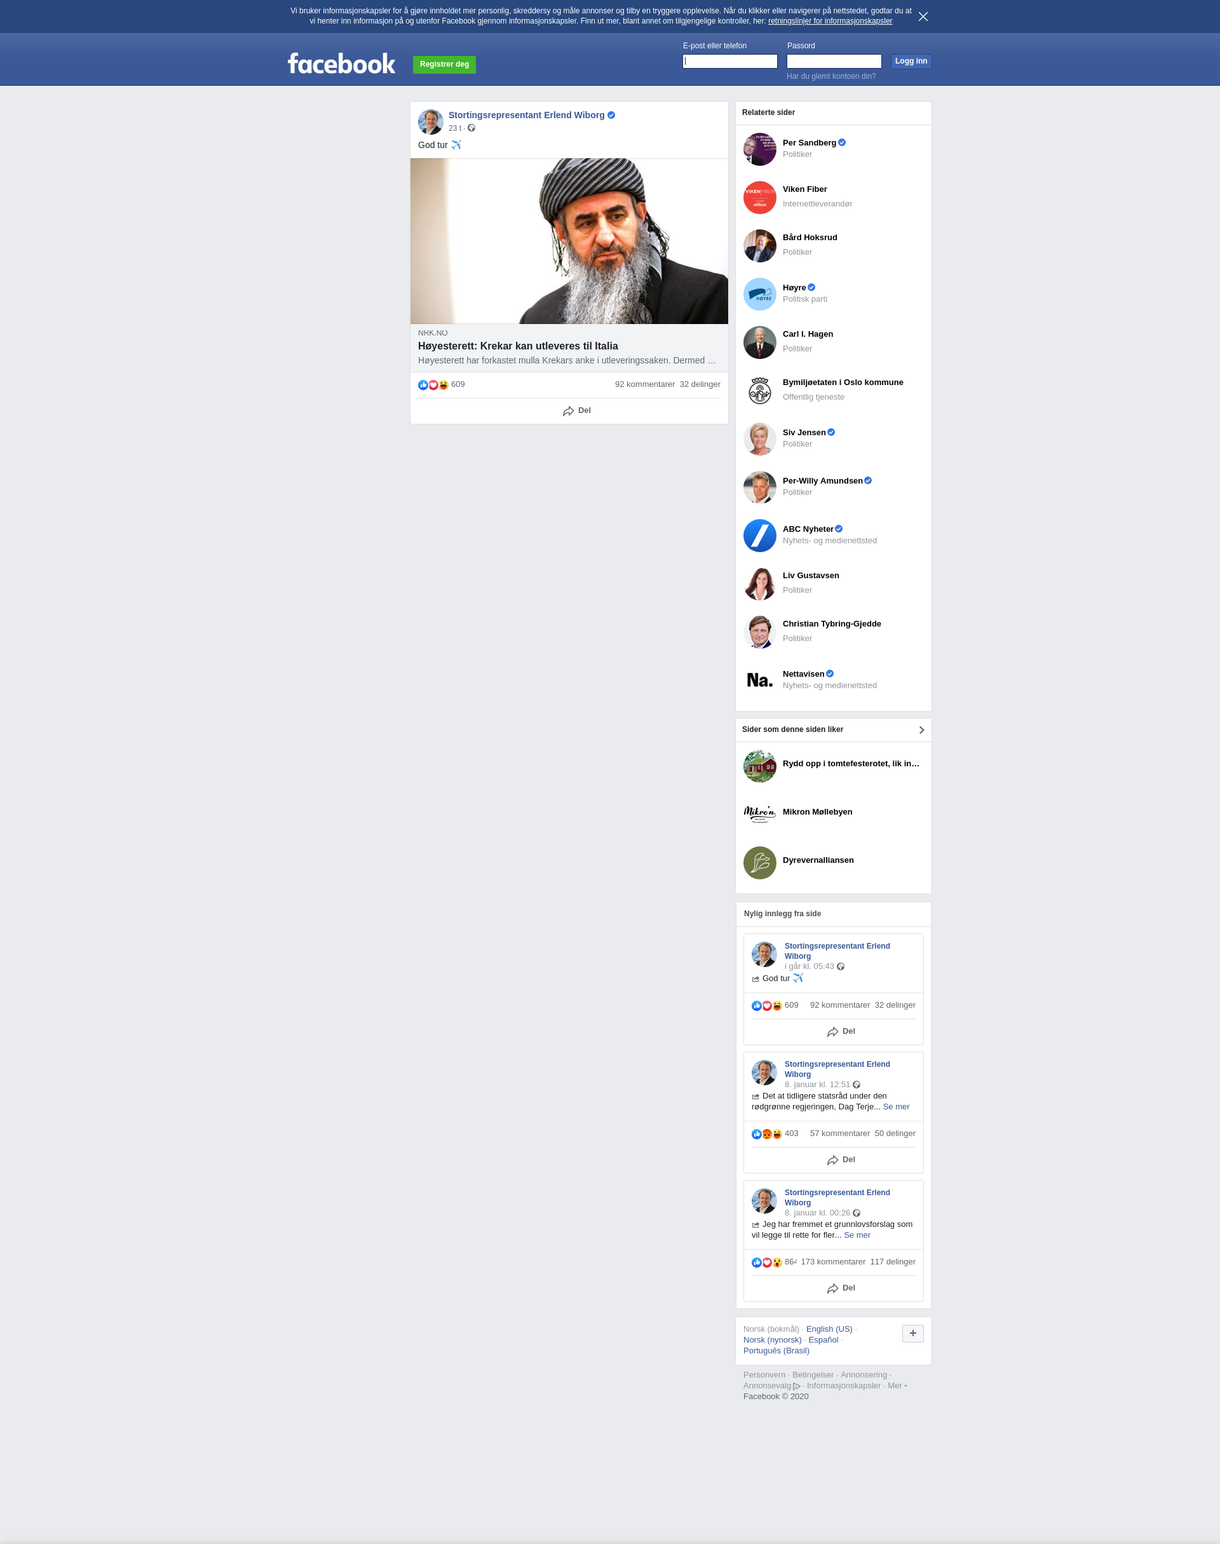Switch language to English (US)
1220x1544 pixels.
tap(829, 1329)
